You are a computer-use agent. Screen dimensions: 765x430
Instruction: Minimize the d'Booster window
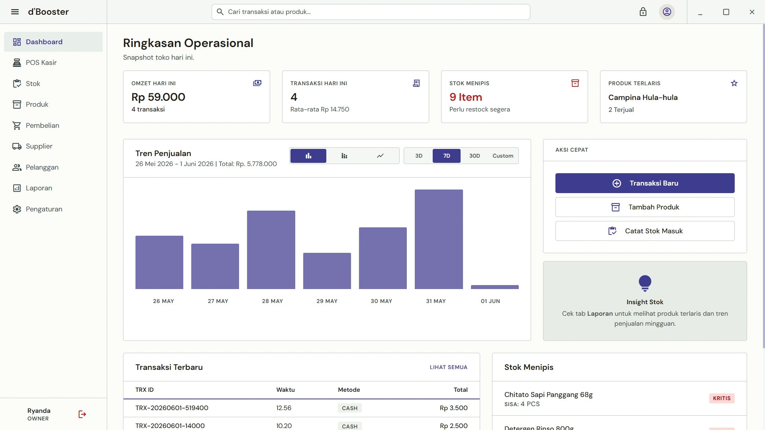pos(700,12)
